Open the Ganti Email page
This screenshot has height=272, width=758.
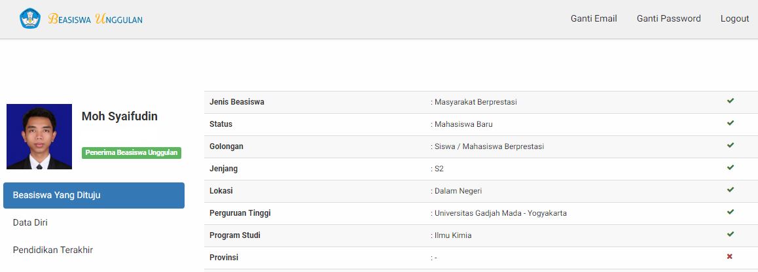pyautogui.click(x=594, y=19)
